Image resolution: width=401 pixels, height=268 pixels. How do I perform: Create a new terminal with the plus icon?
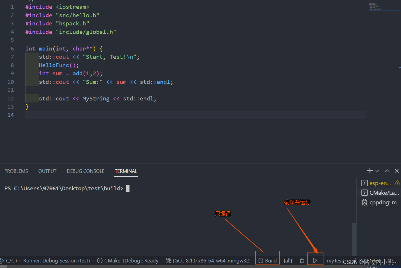tap(370, 171)
